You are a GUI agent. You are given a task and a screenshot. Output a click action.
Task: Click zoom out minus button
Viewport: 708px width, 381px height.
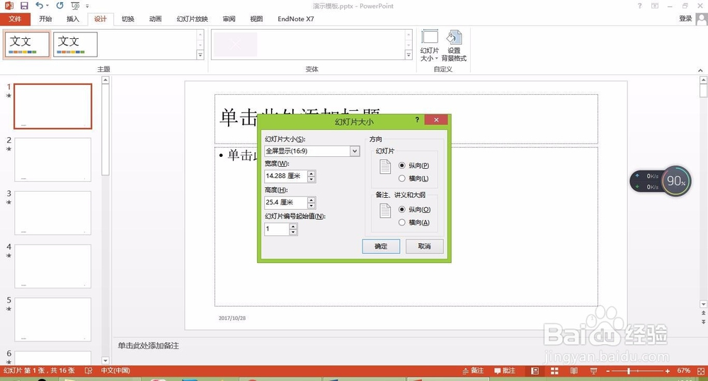[x=607, y=370]
